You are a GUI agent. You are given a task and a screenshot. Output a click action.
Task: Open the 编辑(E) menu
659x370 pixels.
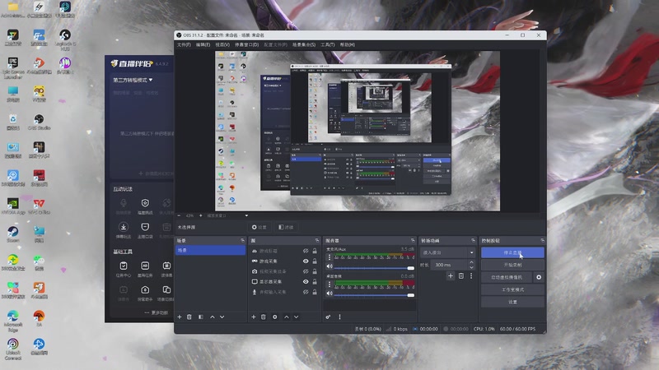click(x=203, y=45)
